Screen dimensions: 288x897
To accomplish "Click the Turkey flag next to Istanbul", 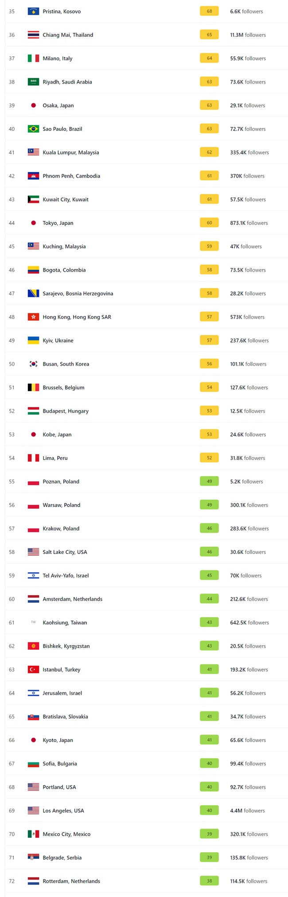I will 33,669.
